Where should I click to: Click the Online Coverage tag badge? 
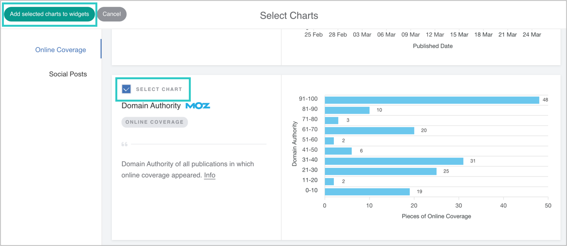coord(154,122)
